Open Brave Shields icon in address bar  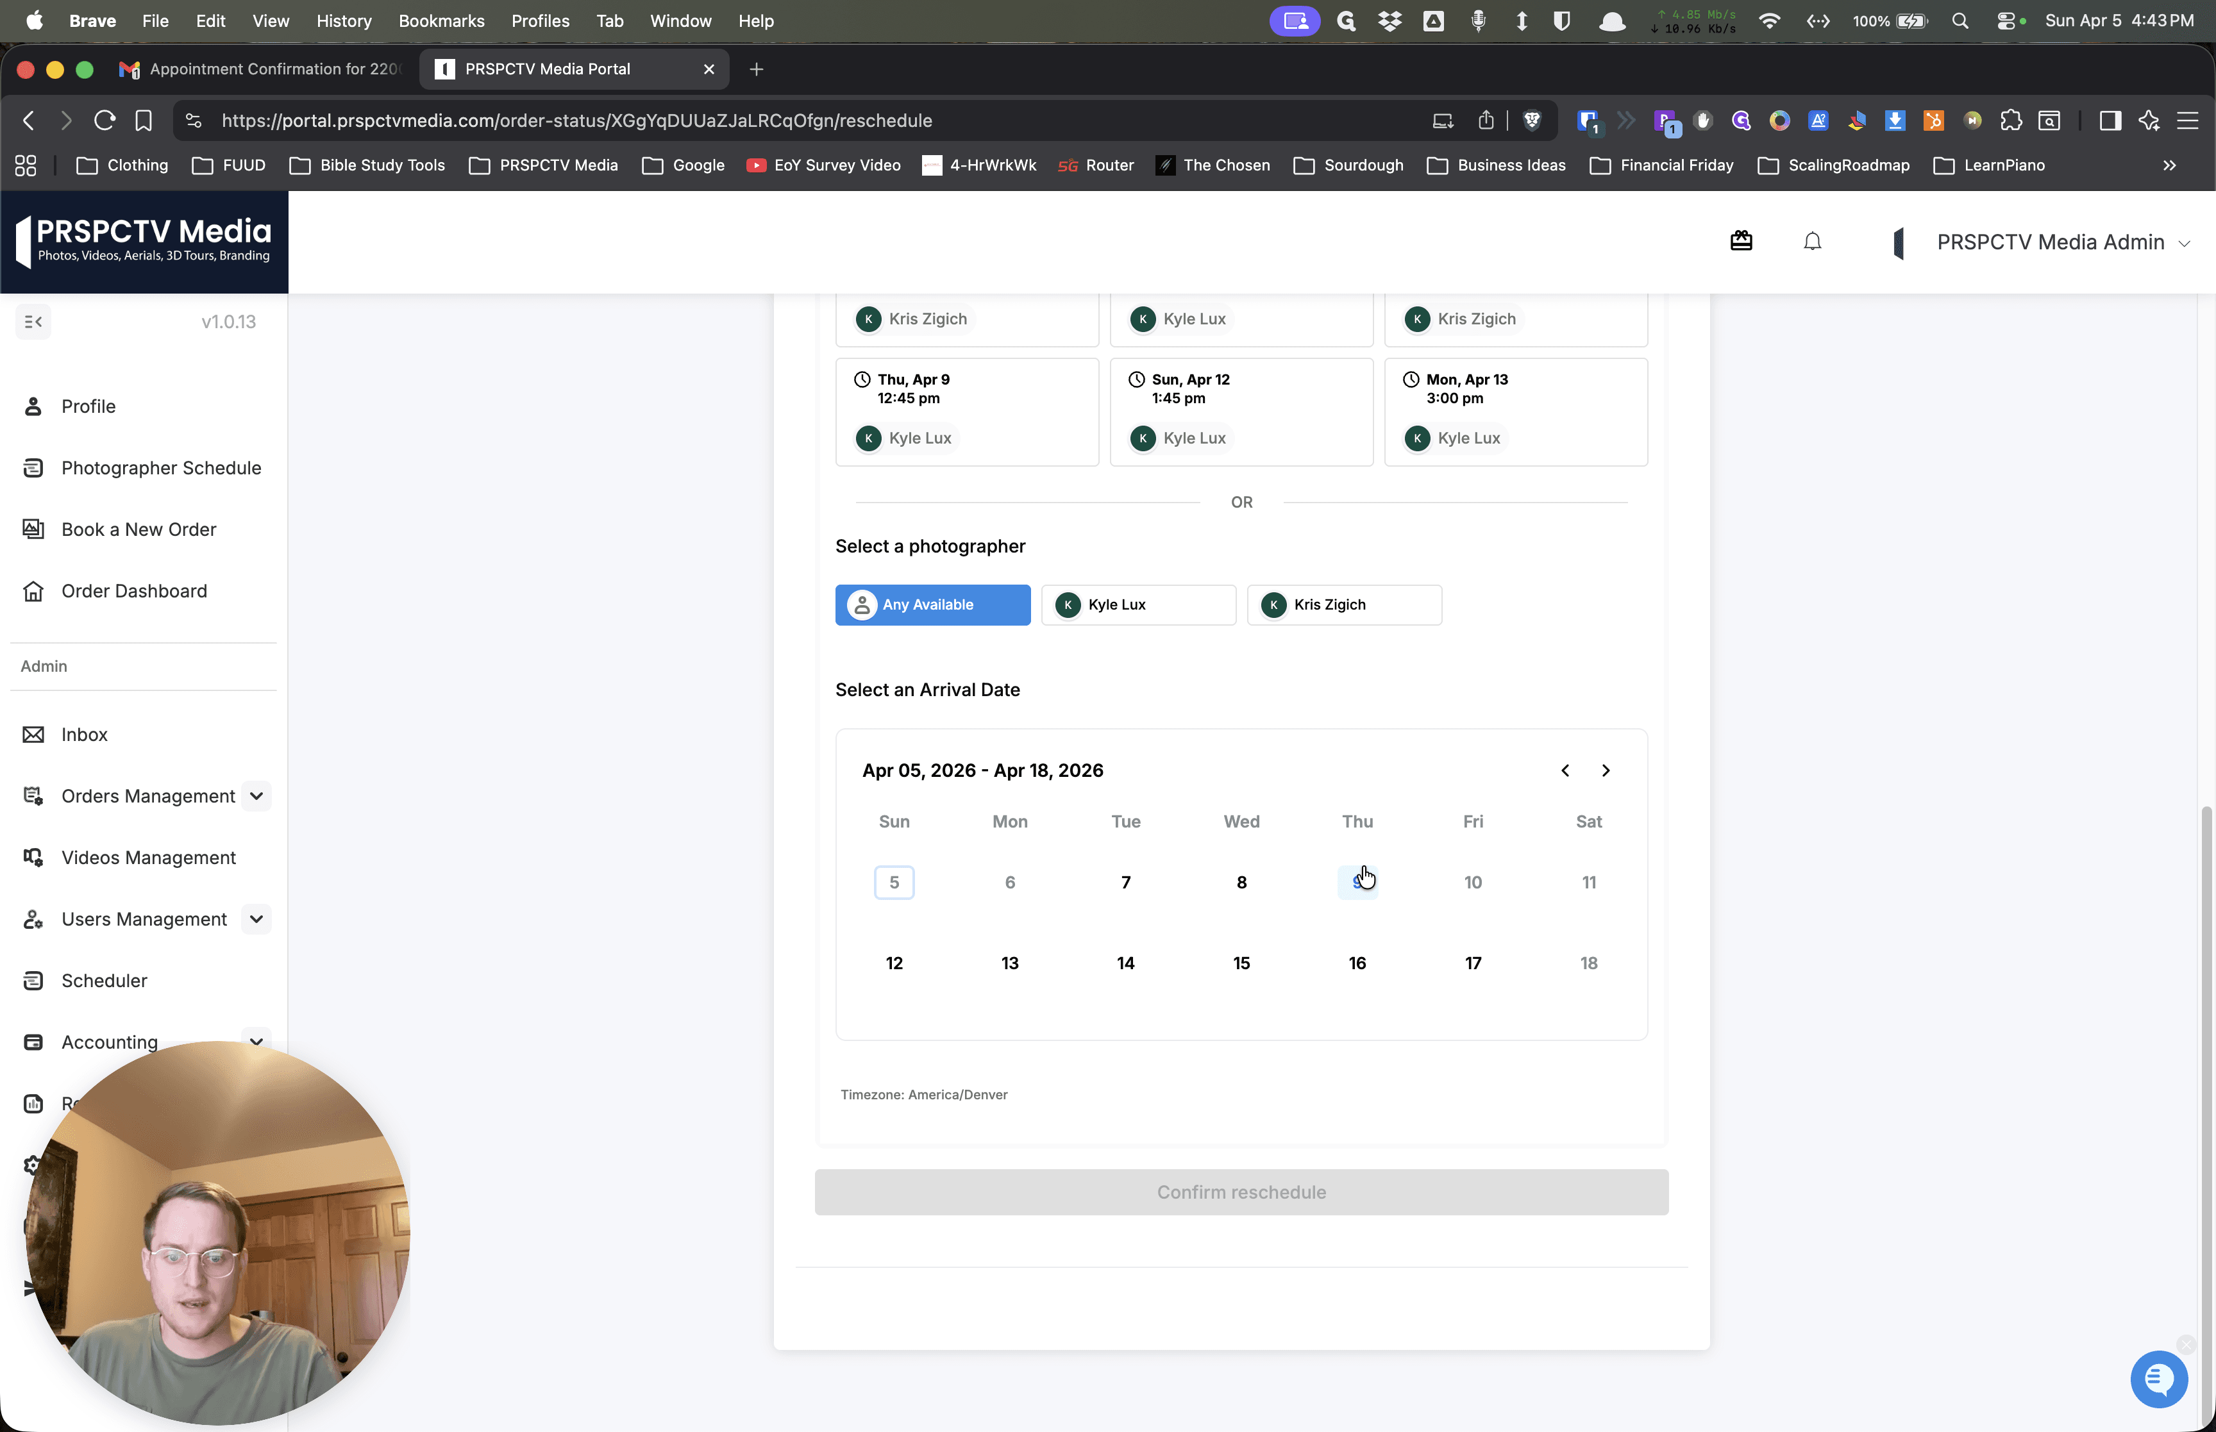(1532, 121)
